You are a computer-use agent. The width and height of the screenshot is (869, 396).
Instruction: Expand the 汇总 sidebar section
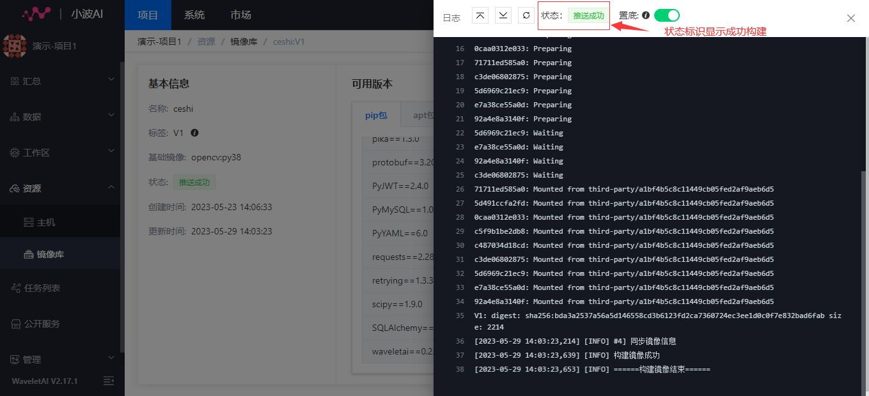60,81
